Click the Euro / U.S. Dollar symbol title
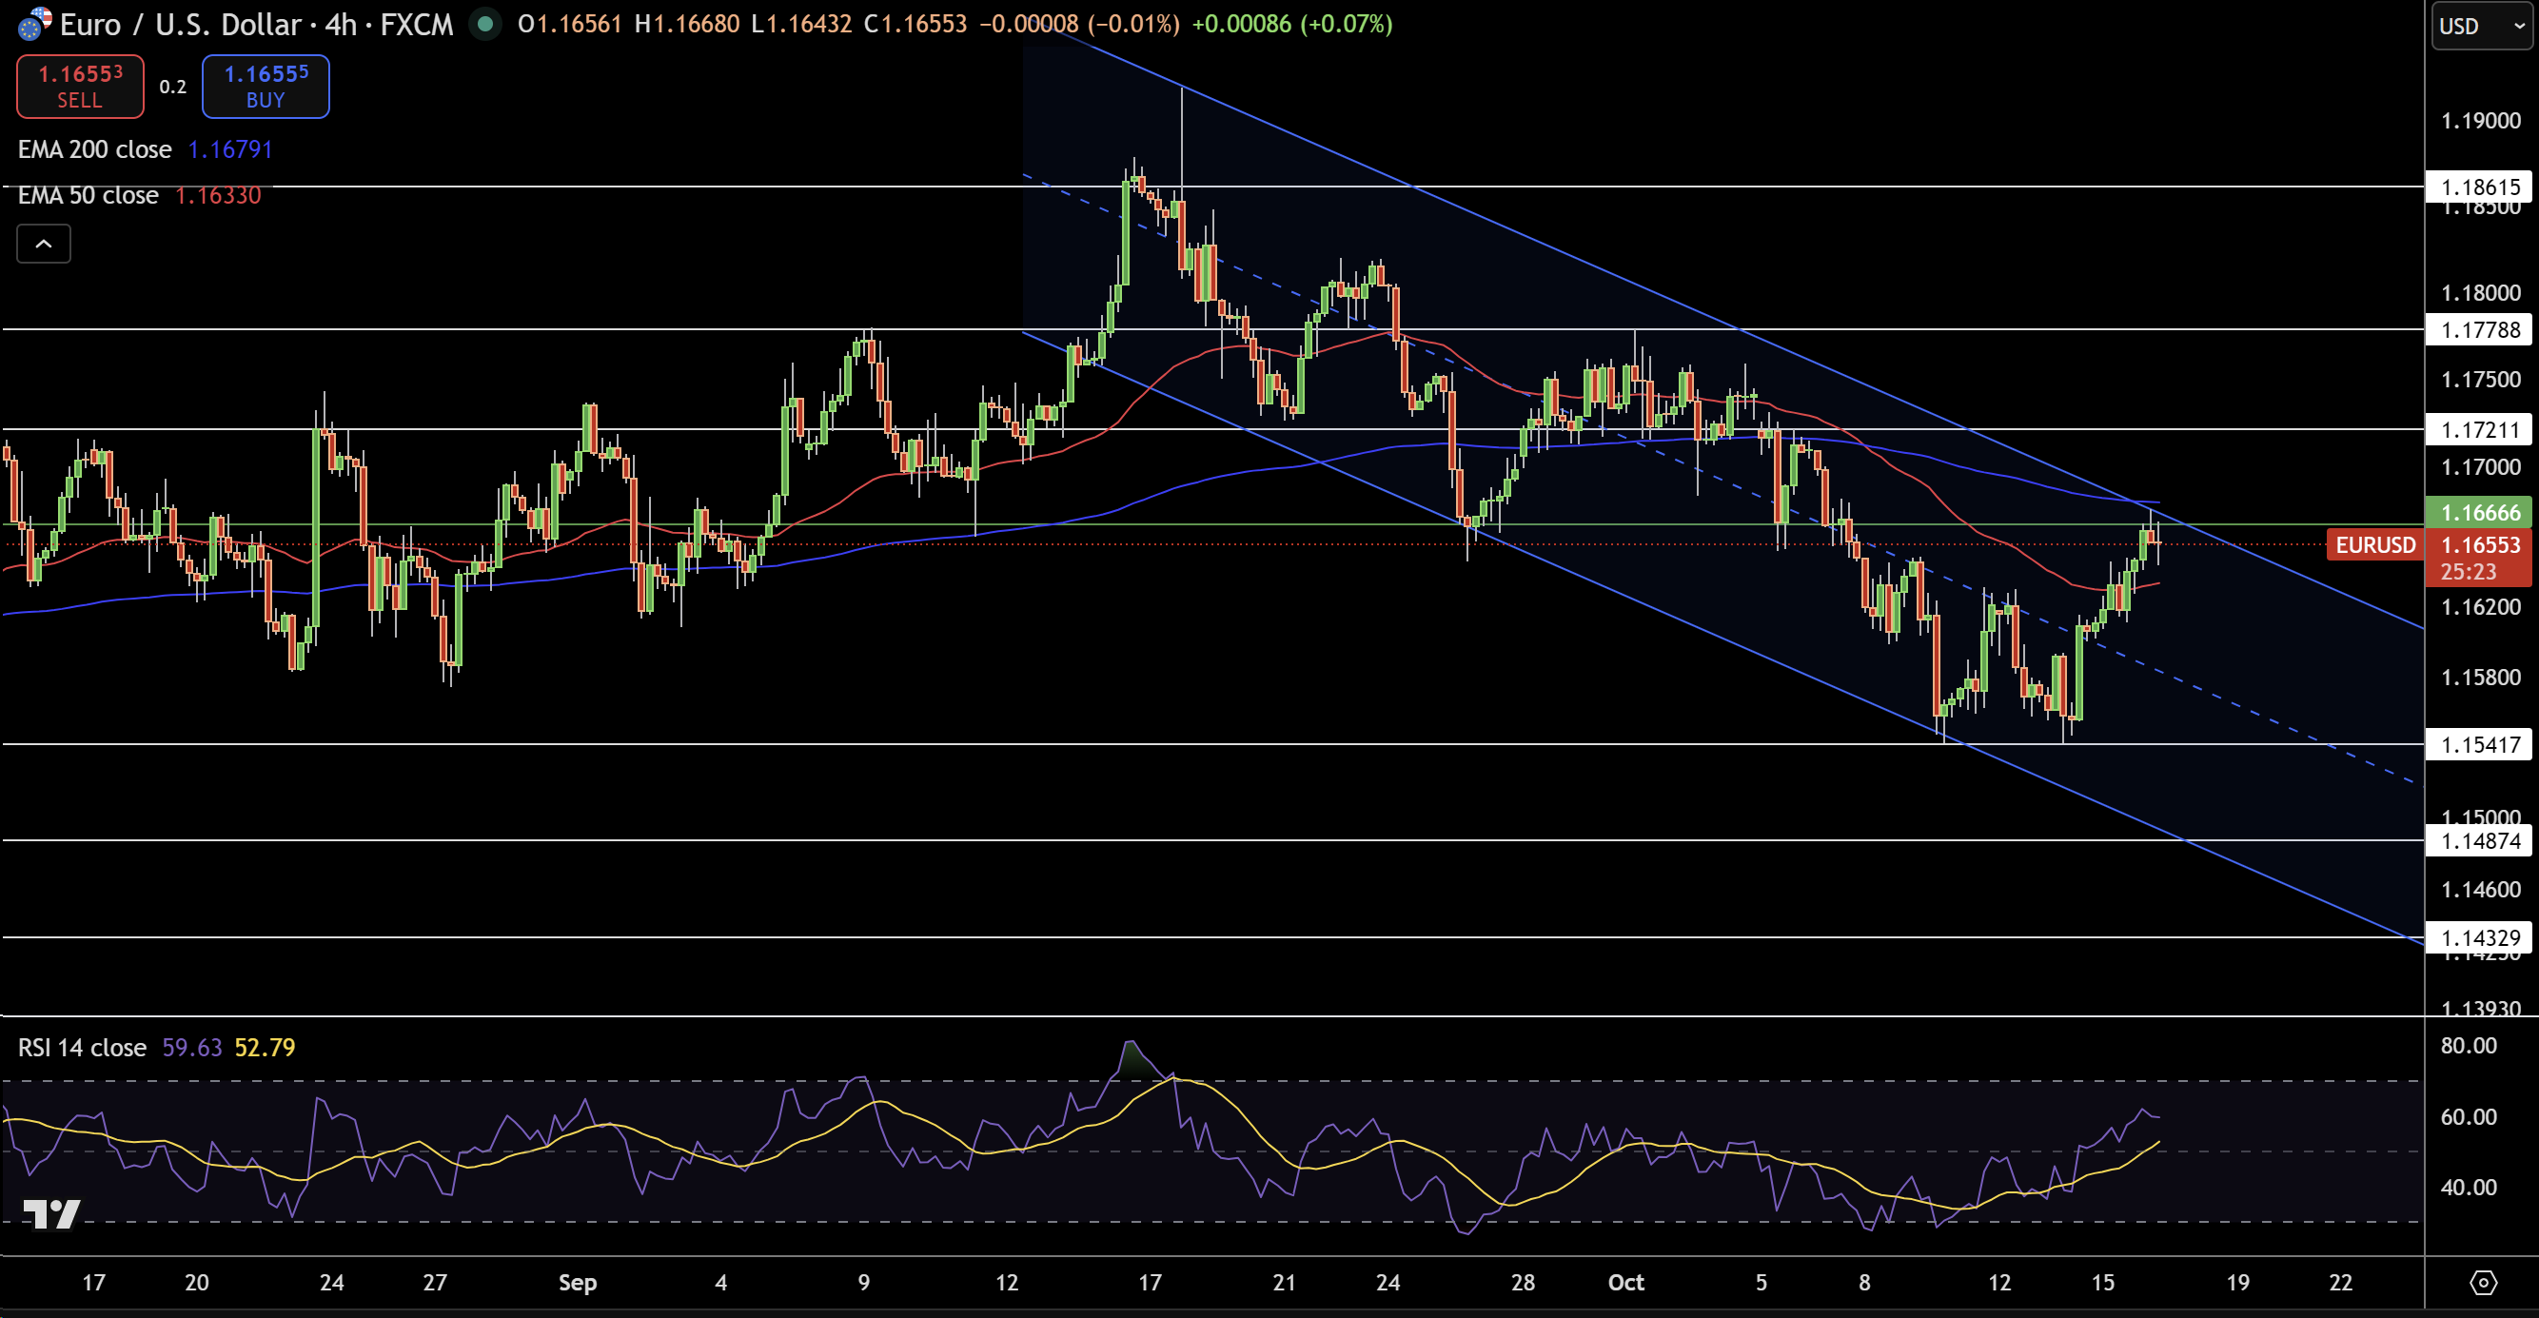 [256, 24]
